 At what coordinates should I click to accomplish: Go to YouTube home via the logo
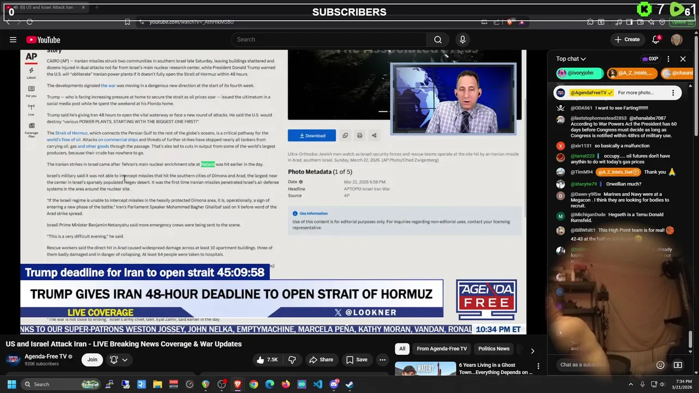pyautogui.click(x=43, y=40)
